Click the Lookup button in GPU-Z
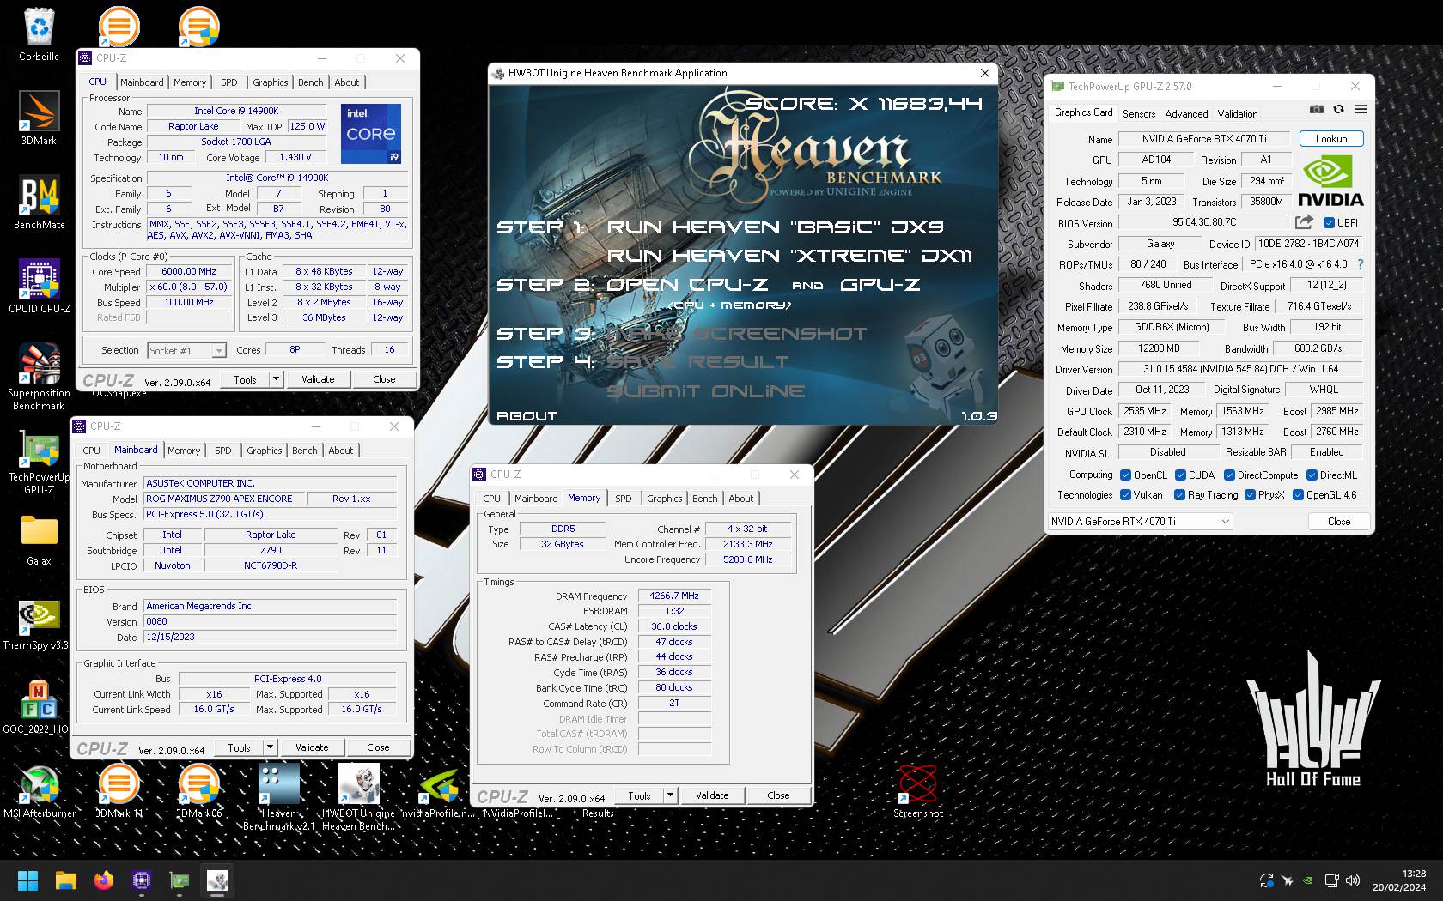 (x=1330, y=139)
